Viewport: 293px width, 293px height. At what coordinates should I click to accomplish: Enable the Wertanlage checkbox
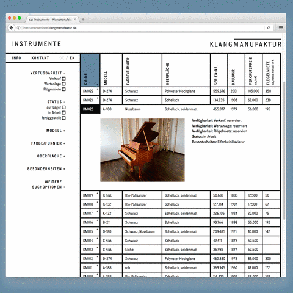(63, 84)
